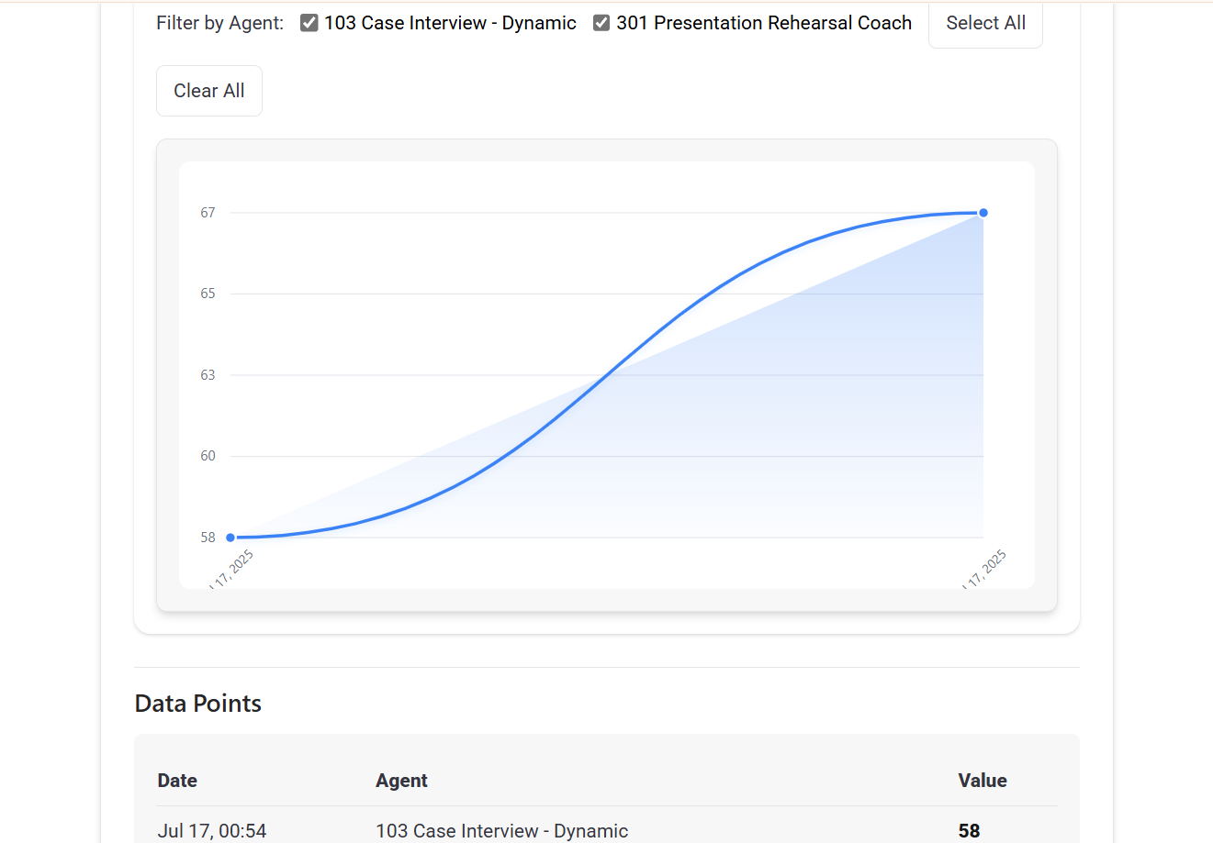Uncheck the 103 Case Interview - Dynamic checkbox

[x=309, y=23]
